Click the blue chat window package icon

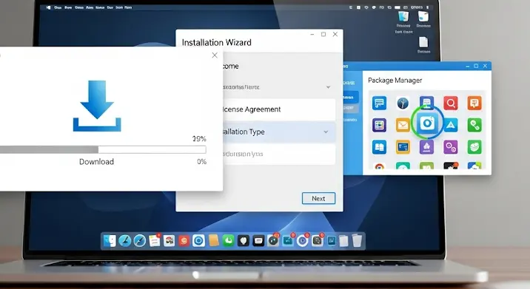(379, 103)
